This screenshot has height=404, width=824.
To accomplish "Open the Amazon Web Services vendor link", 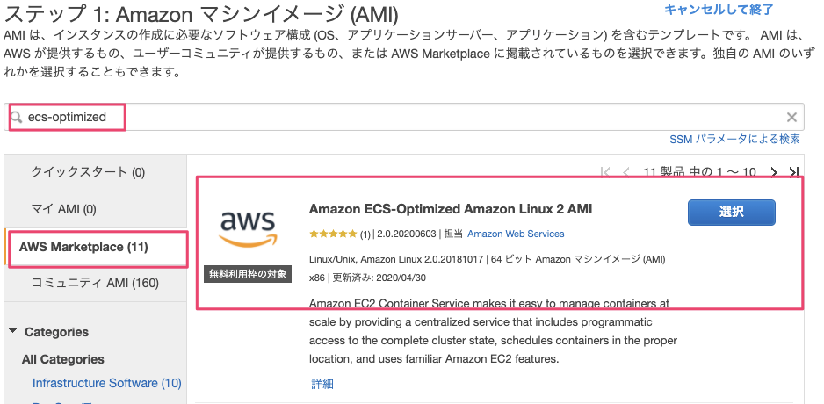I will tap(516, 234).
